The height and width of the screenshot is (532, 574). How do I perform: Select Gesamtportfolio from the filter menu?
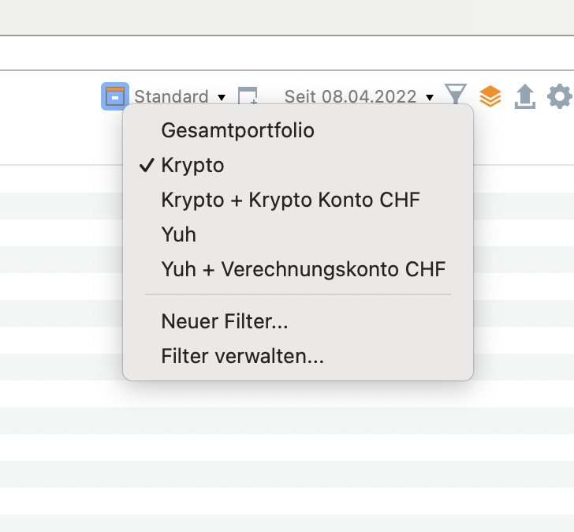coord(237,130)
